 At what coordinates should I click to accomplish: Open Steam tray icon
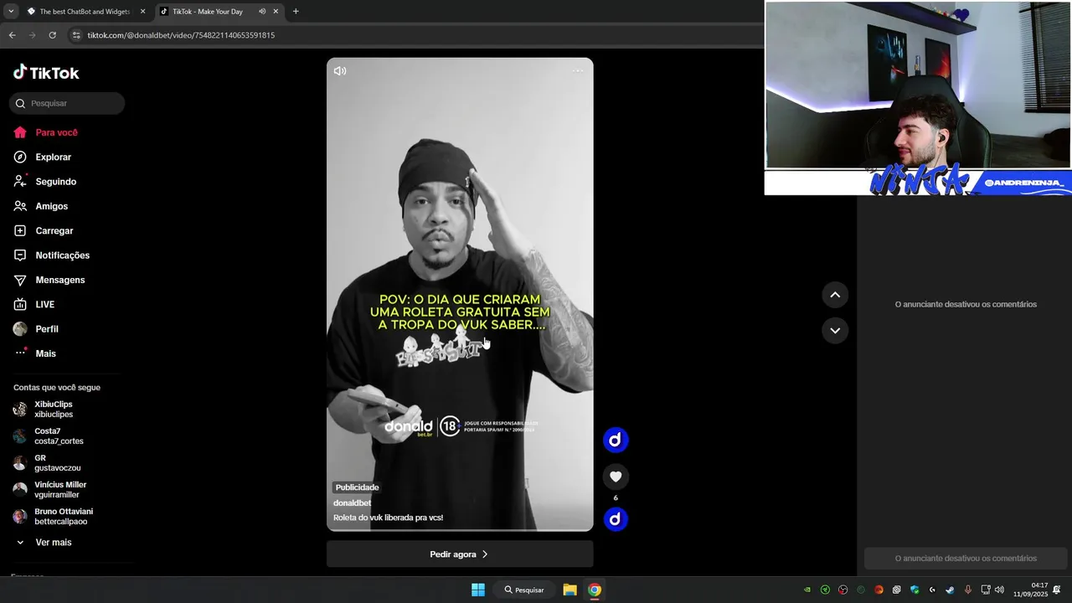[x=950, y=590]
